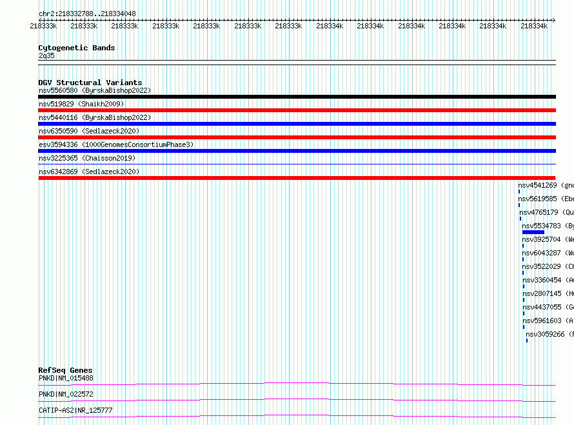The width and height of the screenshot is (574, 425).
Task: Click the thin blue nsv3225365 variant line
Action: tap(297, 164)
